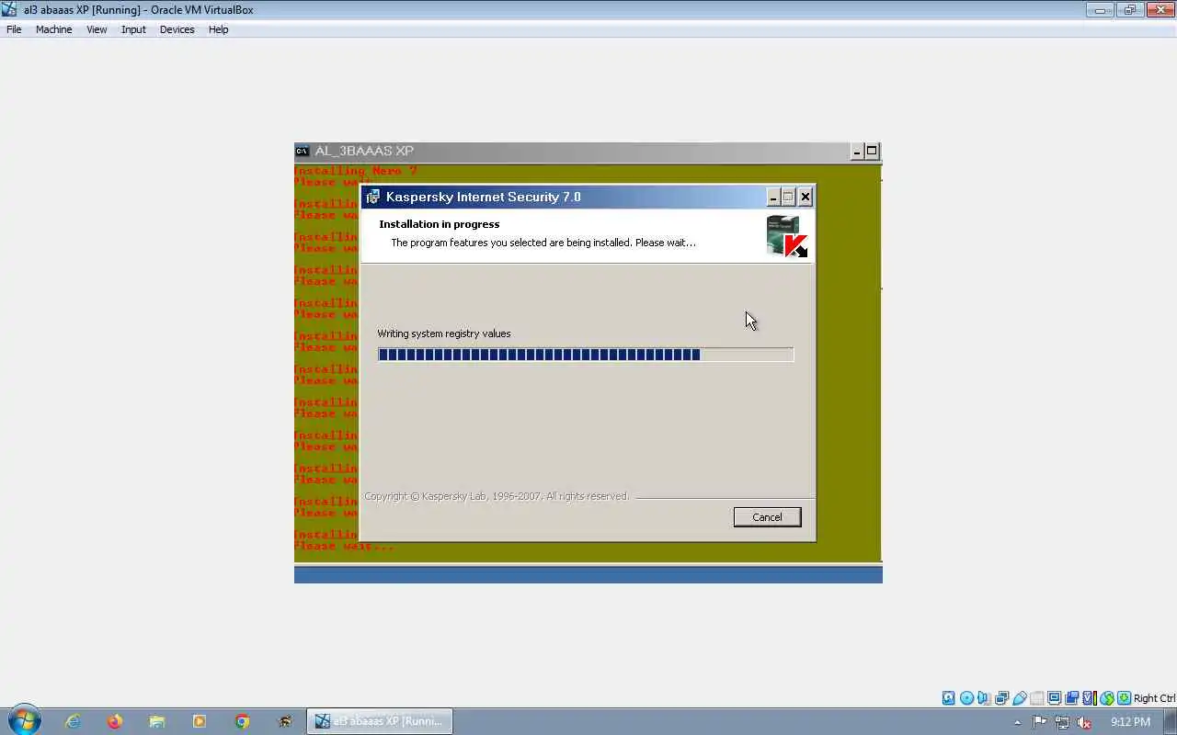The width and height of the screenshot is (1177, 735).
Task: Click the Kaspersky installer title bar icon
Action: pos(372,197)
